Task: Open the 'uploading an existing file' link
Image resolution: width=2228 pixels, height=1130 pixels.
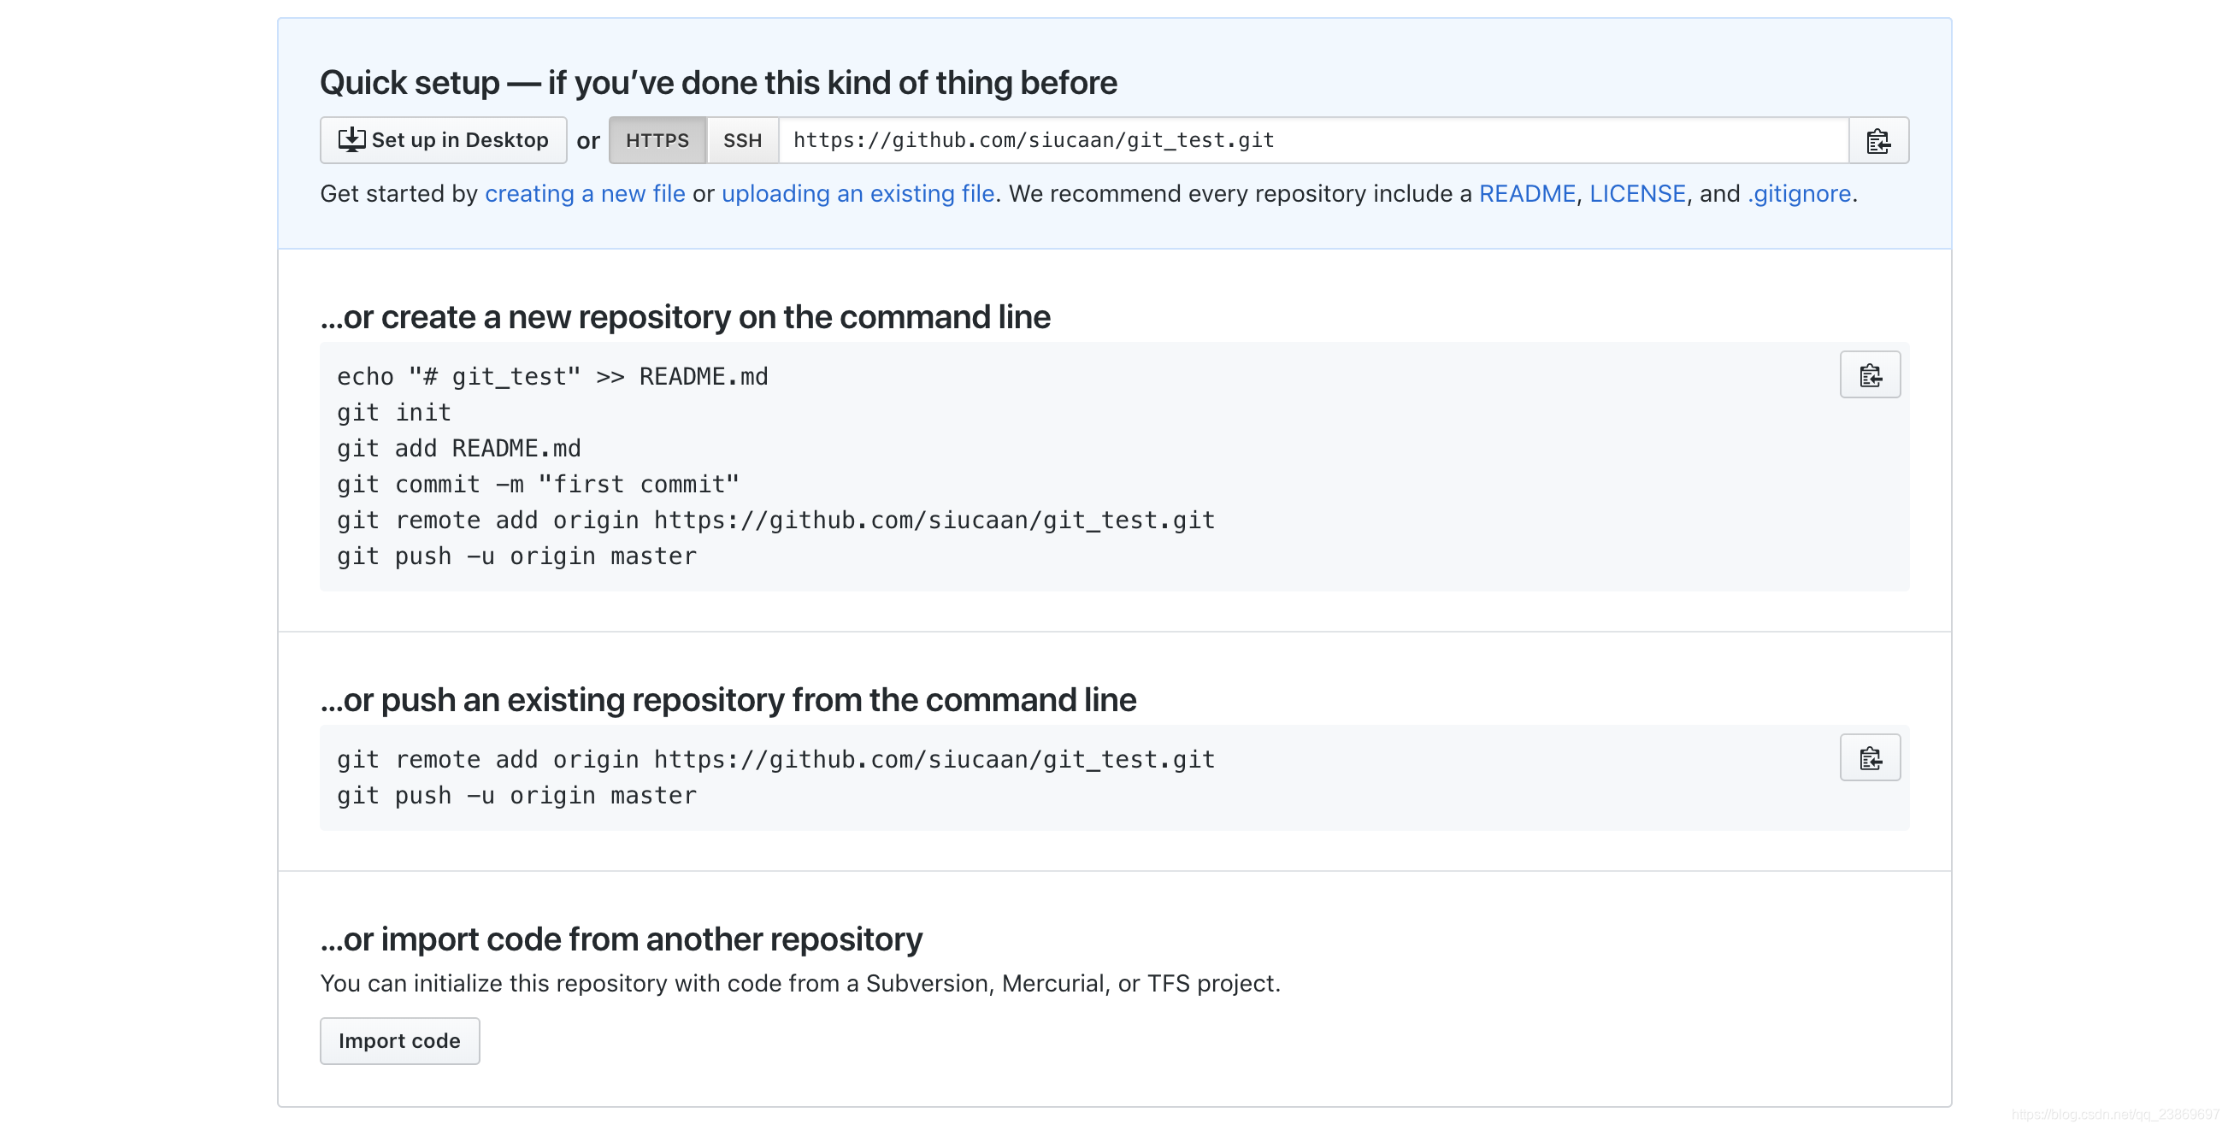Action: [x=858, y=194]
